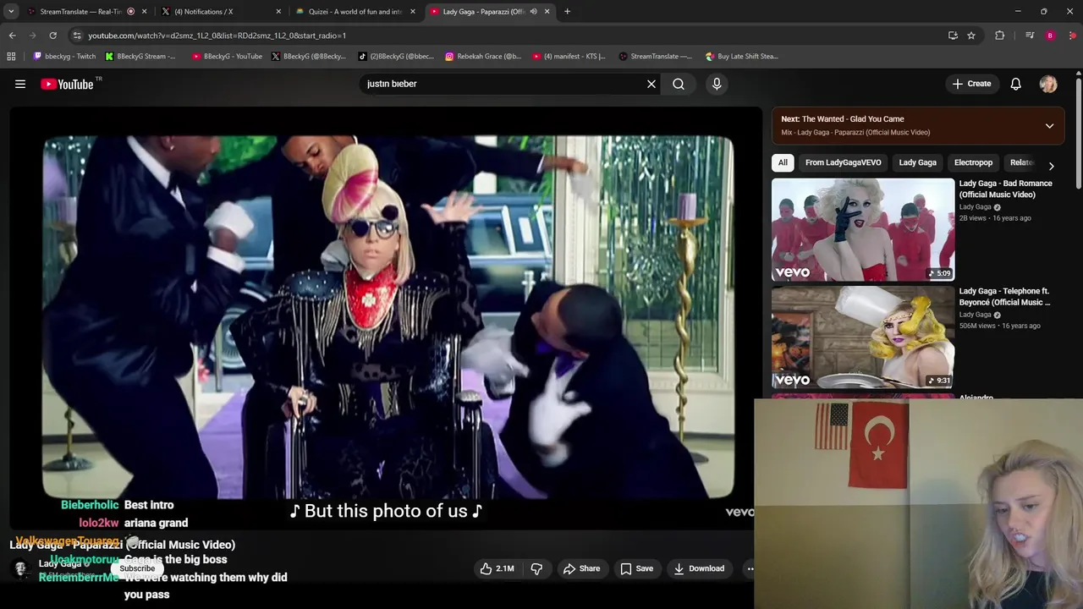The width and height of the screenshot is (1083, 609).
Task: Open Lady Gaga - Telephone ft. Beyoncé title
Action: 1005,296
